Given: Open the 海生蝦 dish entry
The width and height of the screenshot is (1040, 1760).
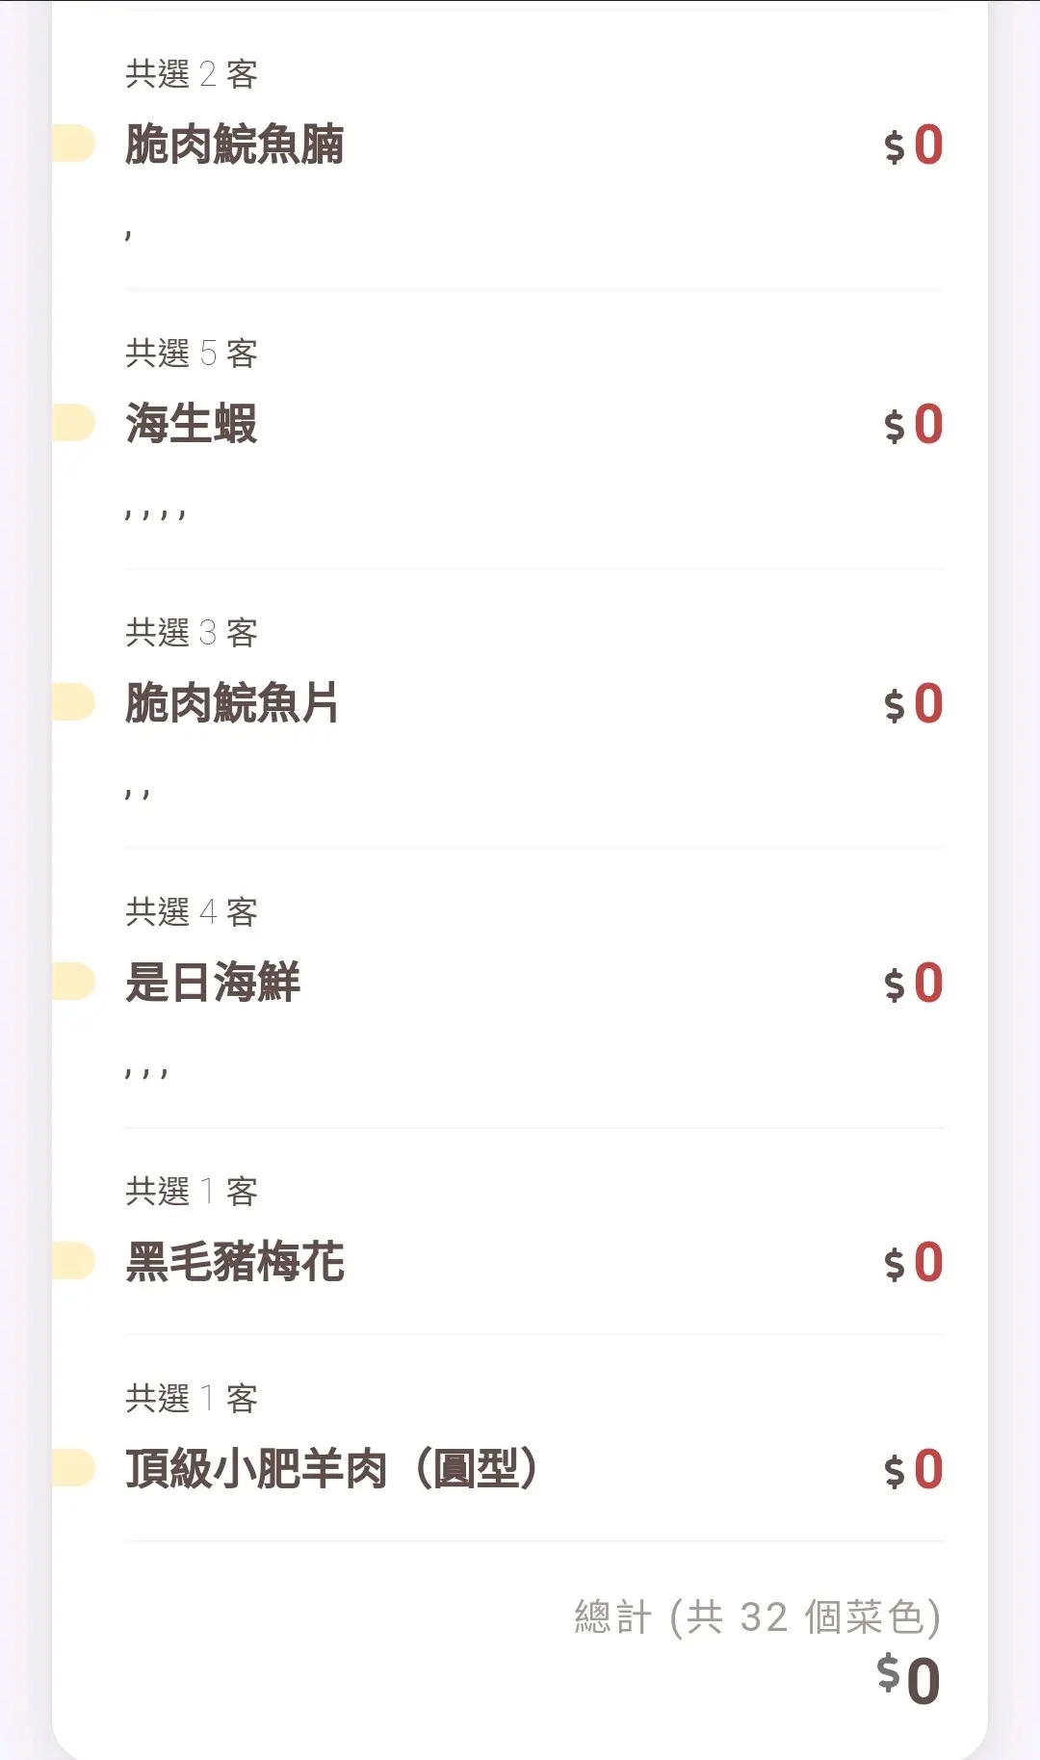Looking at the screenshot, I should (191, 424).
